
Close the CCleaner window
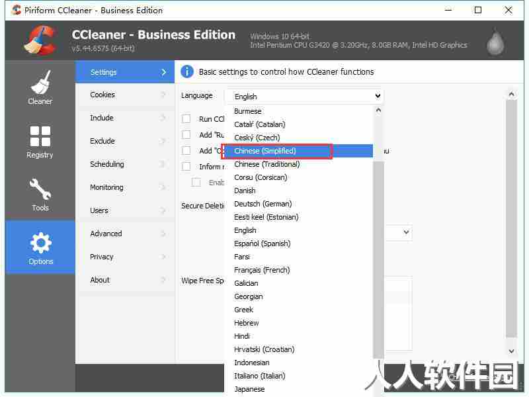point(508,10)
